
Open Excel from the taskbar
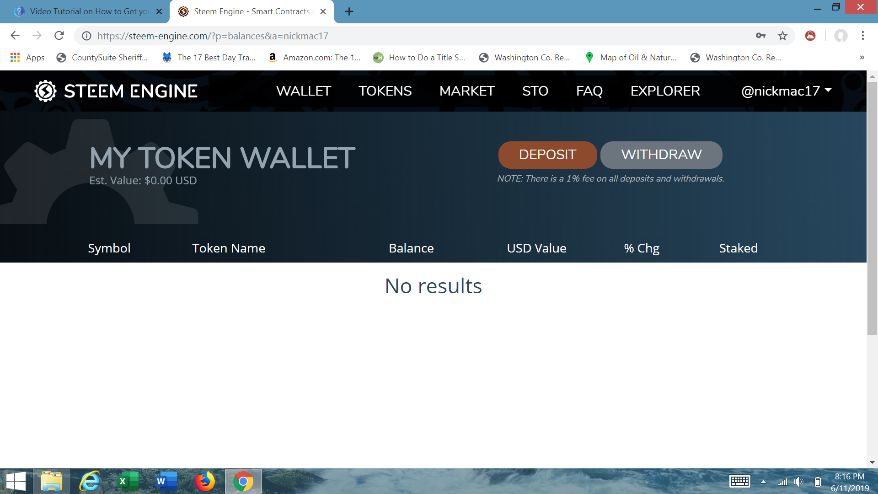128,481
